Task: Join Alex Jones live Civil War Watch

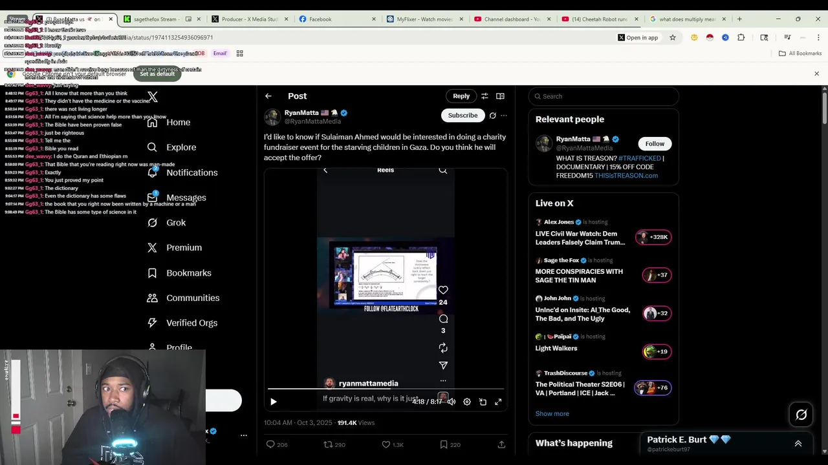Action: [604, 232]
